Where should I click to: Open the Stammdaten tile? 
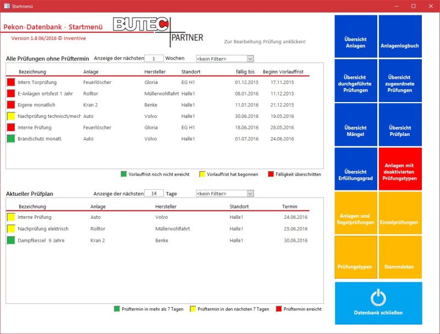pos(400,257)
